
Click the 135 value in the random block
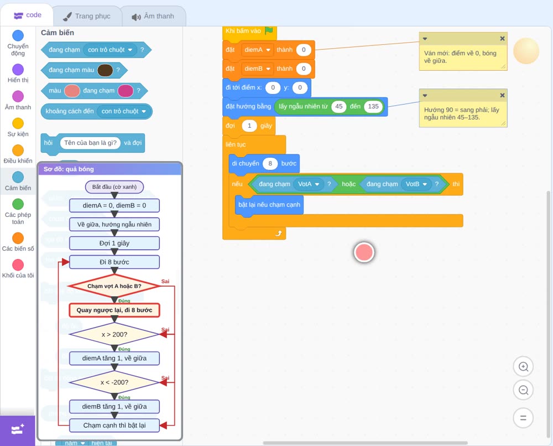[x=373, y=107]
